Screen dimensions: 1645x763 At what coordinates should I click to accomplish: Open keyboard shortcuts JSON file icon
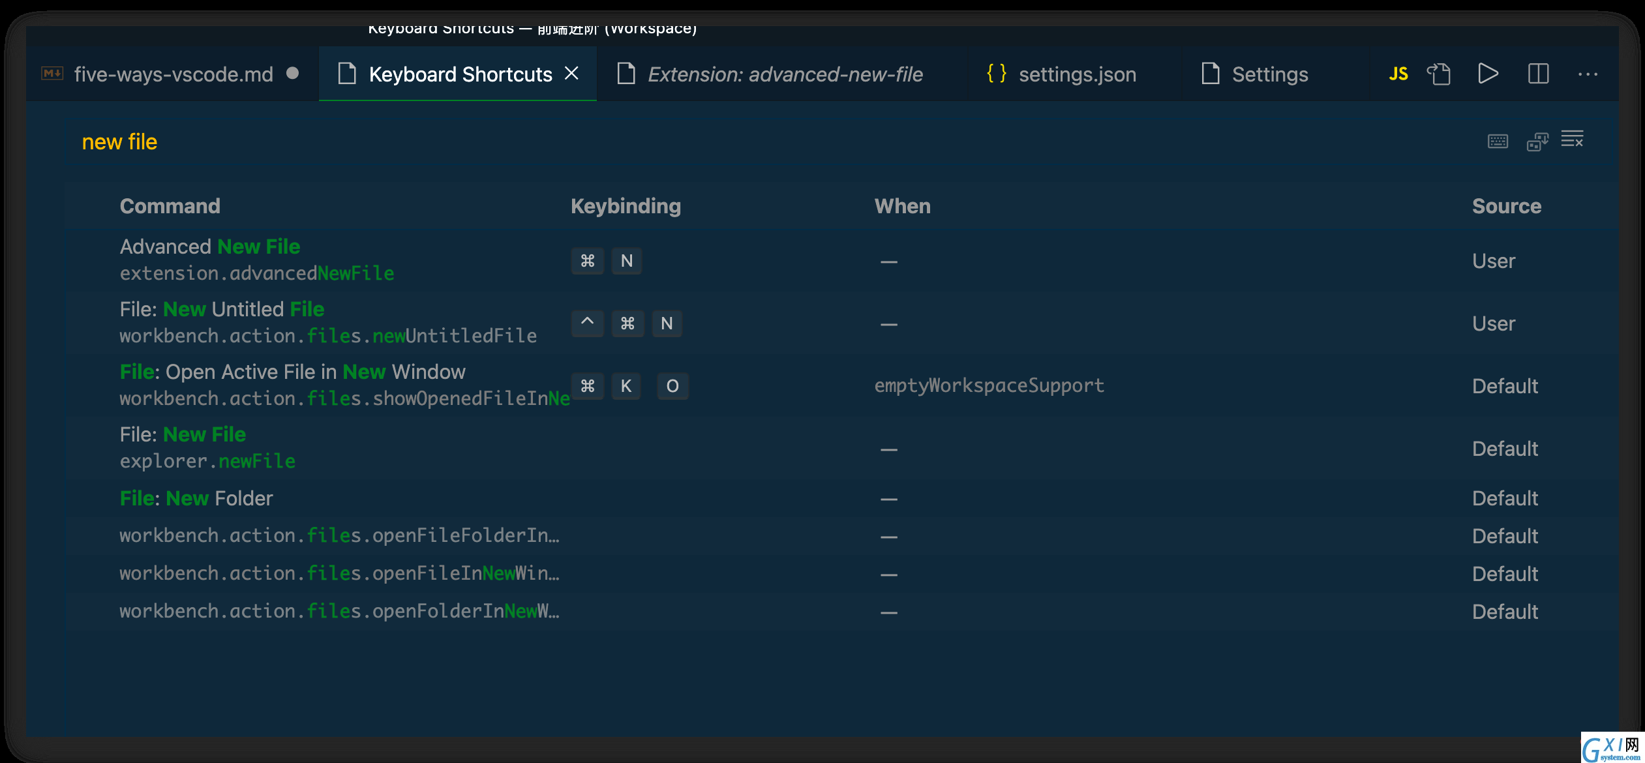point(1439,74)
